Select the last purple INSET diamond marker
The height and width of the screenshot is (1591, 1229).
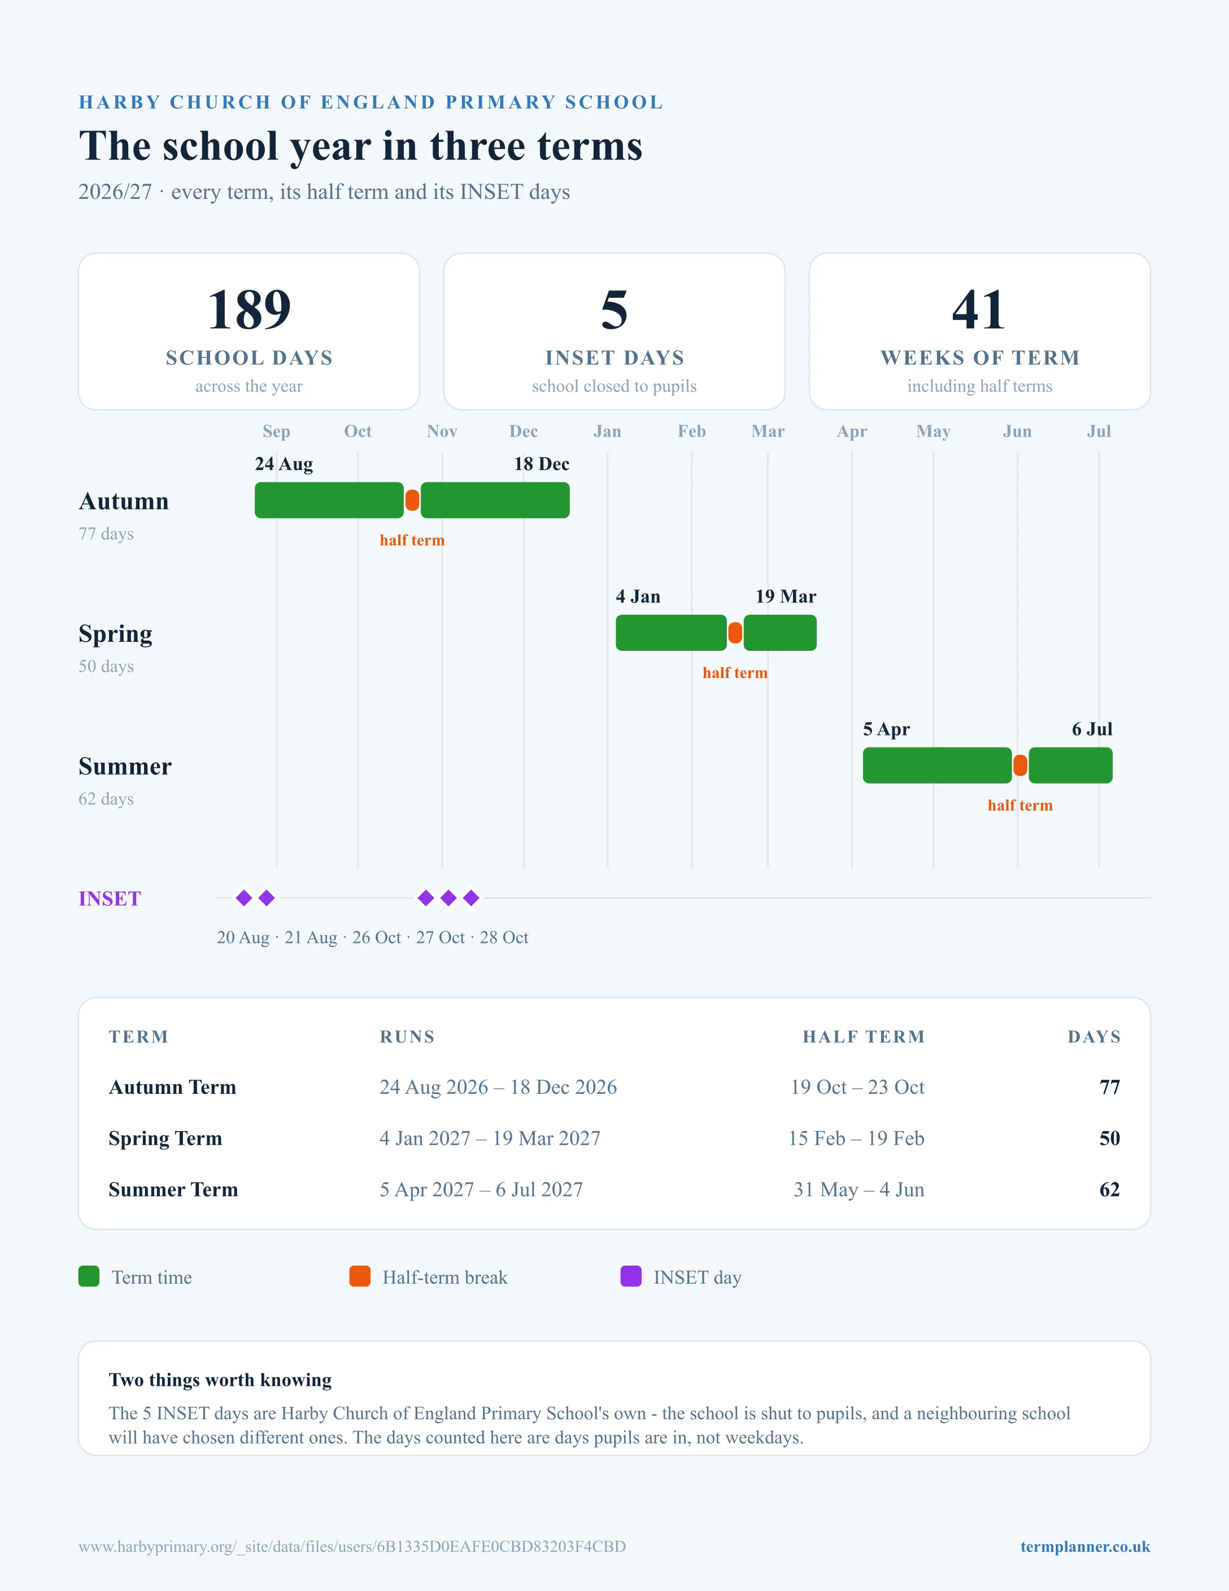[x=471, y=898]
